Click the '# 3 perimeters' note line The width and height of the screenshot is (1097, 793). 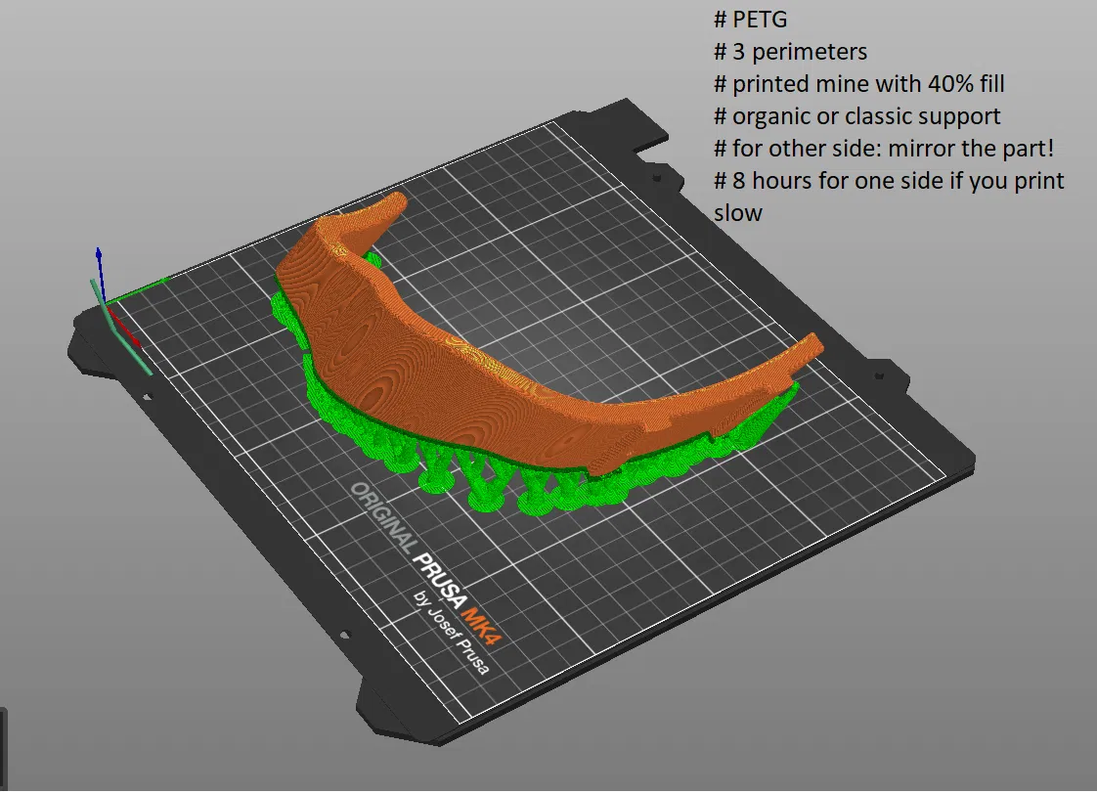pyautogui.click(x=790, y=52)
